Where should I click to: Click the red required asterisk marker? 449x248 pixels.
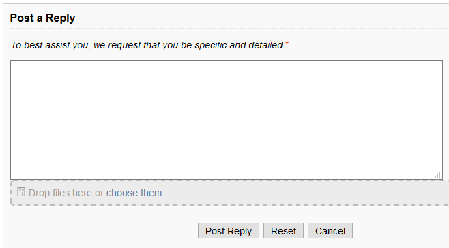pos(287,44)
